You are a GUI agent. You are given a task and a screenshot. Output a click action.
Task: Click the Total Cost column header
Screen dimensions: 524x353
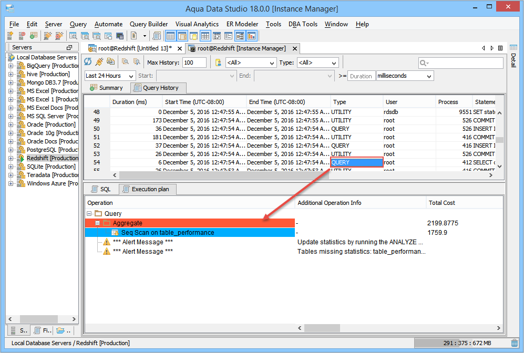pos(464,203)
